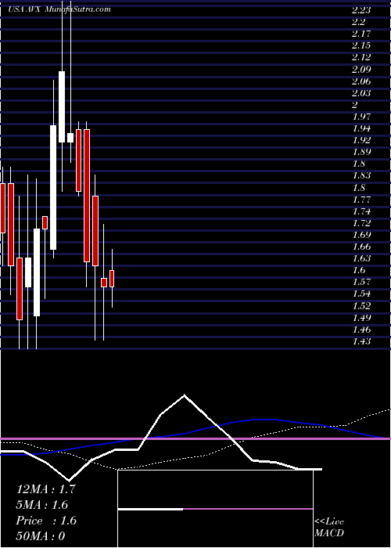Click the 1.97 price axis label
391x548 pixels.
pyautogui.click(x=361, y=117)
